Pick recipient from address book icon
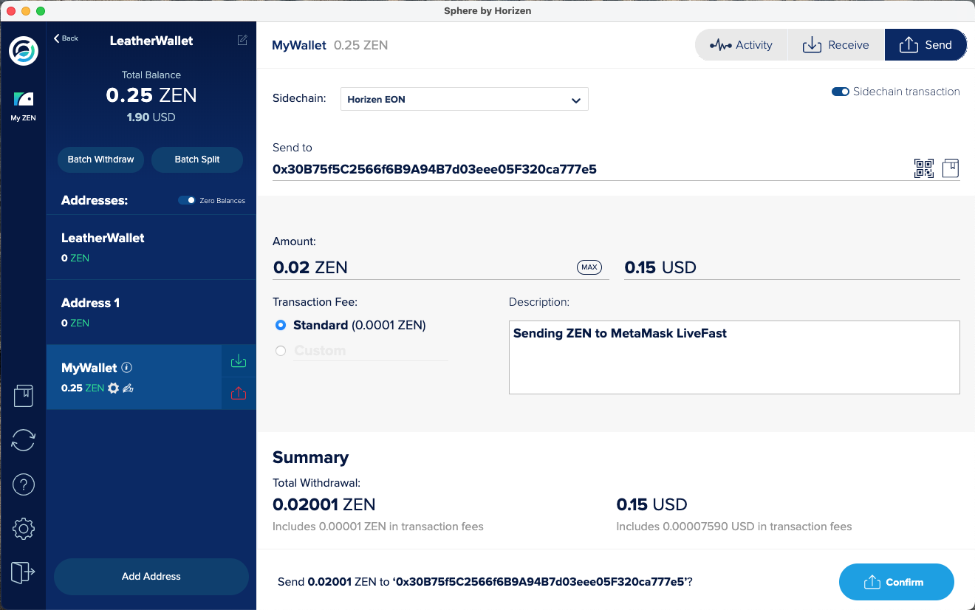 coord(951,168)
